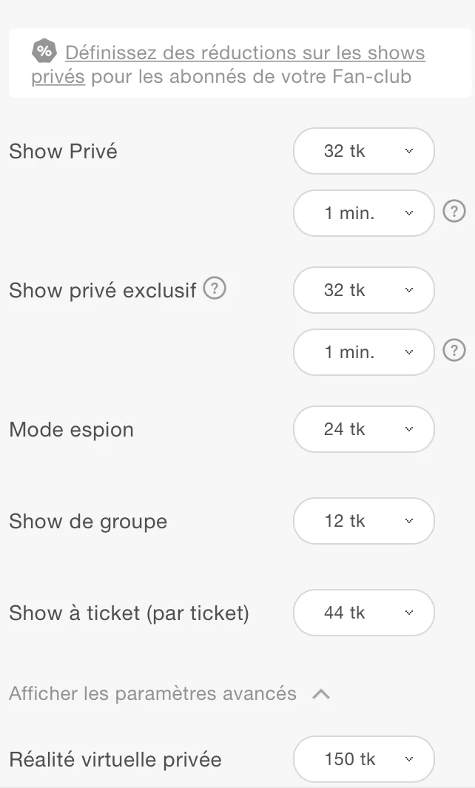Viewport: 475px width, 788px height.
Task: Select Show à ticket price dropdown
Action: tap(363, 613)
